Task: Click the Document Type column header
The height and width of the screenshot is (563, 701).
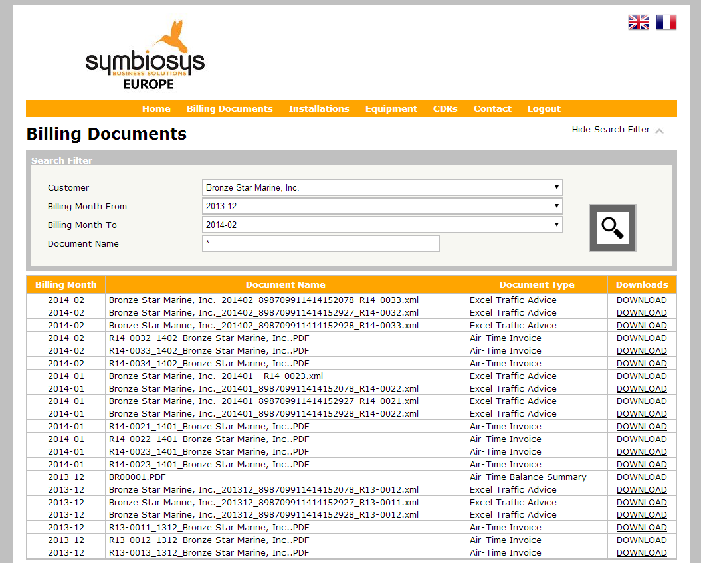Action: coord(537,284)
